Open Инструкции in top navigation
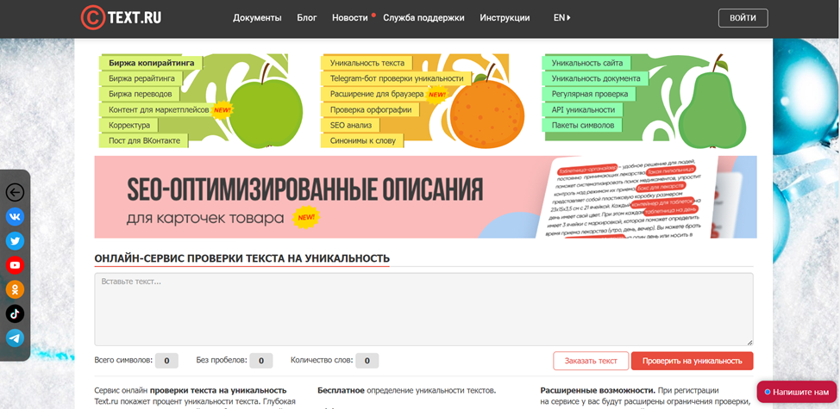Screen dimensions: 840x409 click(505, 17)
